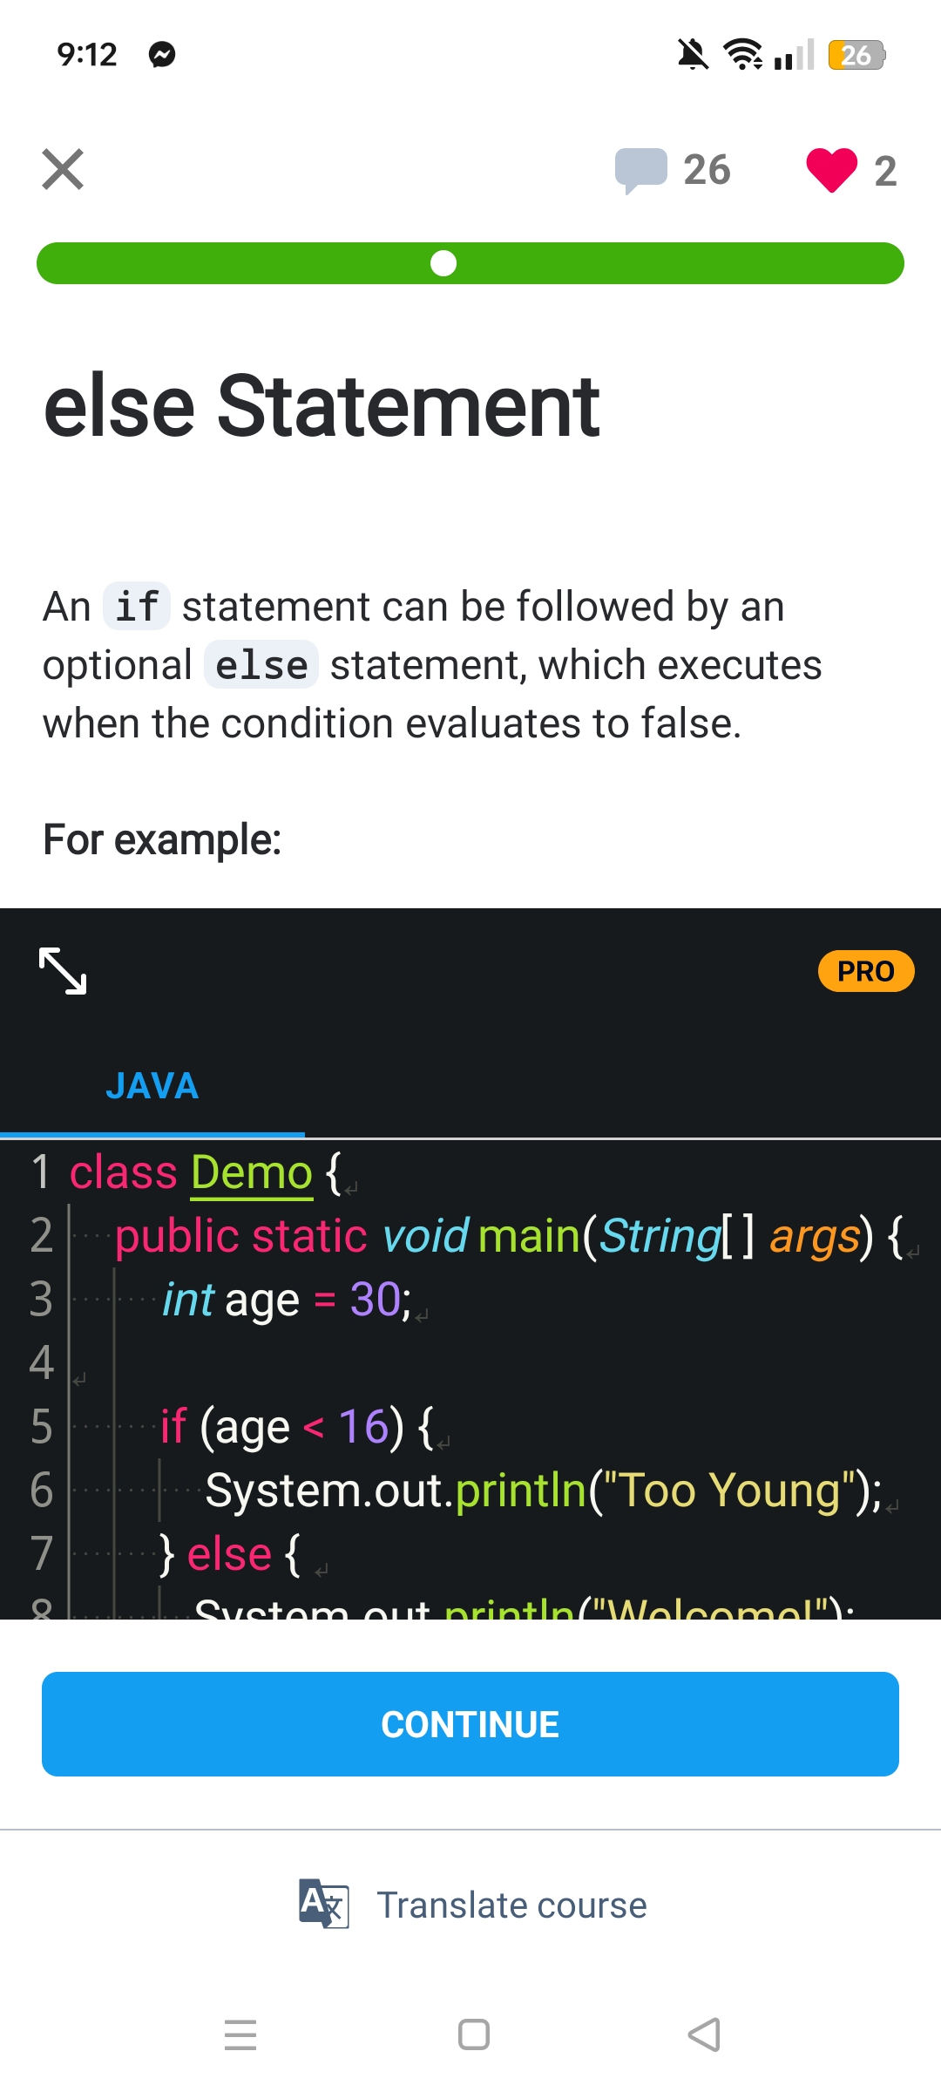
Task: Click line number 5 in code gutter
Action: pyautogui.click(x=41, y=1427)
